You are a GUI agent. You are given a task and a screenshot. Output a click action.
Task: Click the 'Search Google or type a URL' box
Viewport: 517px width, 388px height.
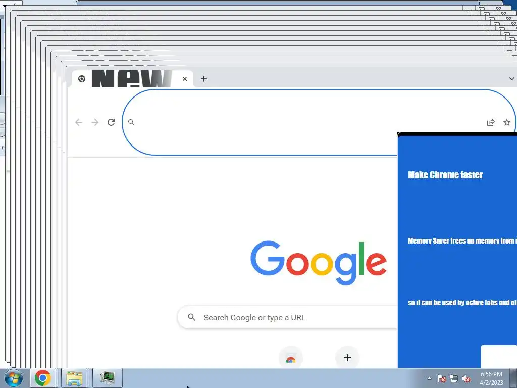(x=287, y=317)
